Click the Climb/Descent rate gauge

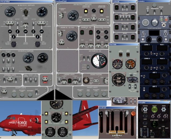click(119, 80)
